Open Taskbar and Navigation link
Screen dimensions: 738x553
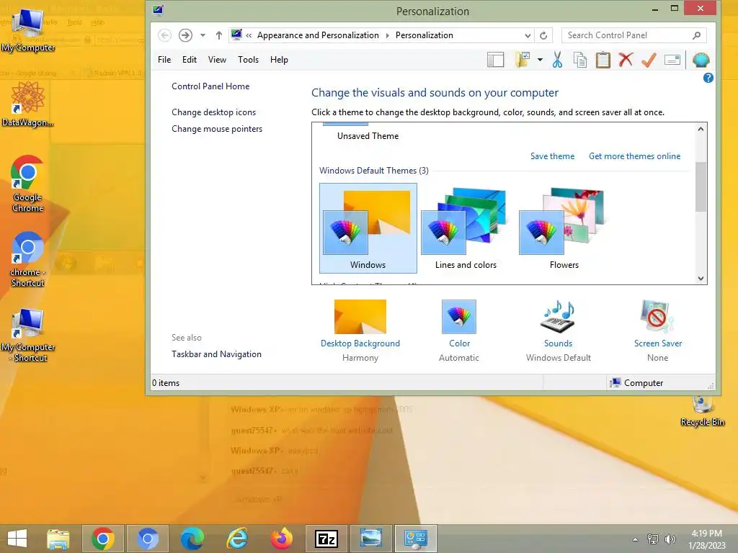(x=216, y=354)
